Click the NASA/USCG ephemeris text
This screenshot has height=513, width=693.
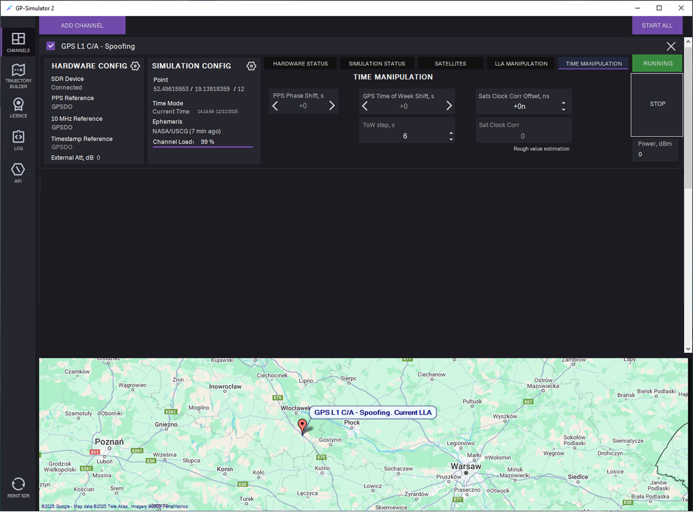tap(186, 132)
